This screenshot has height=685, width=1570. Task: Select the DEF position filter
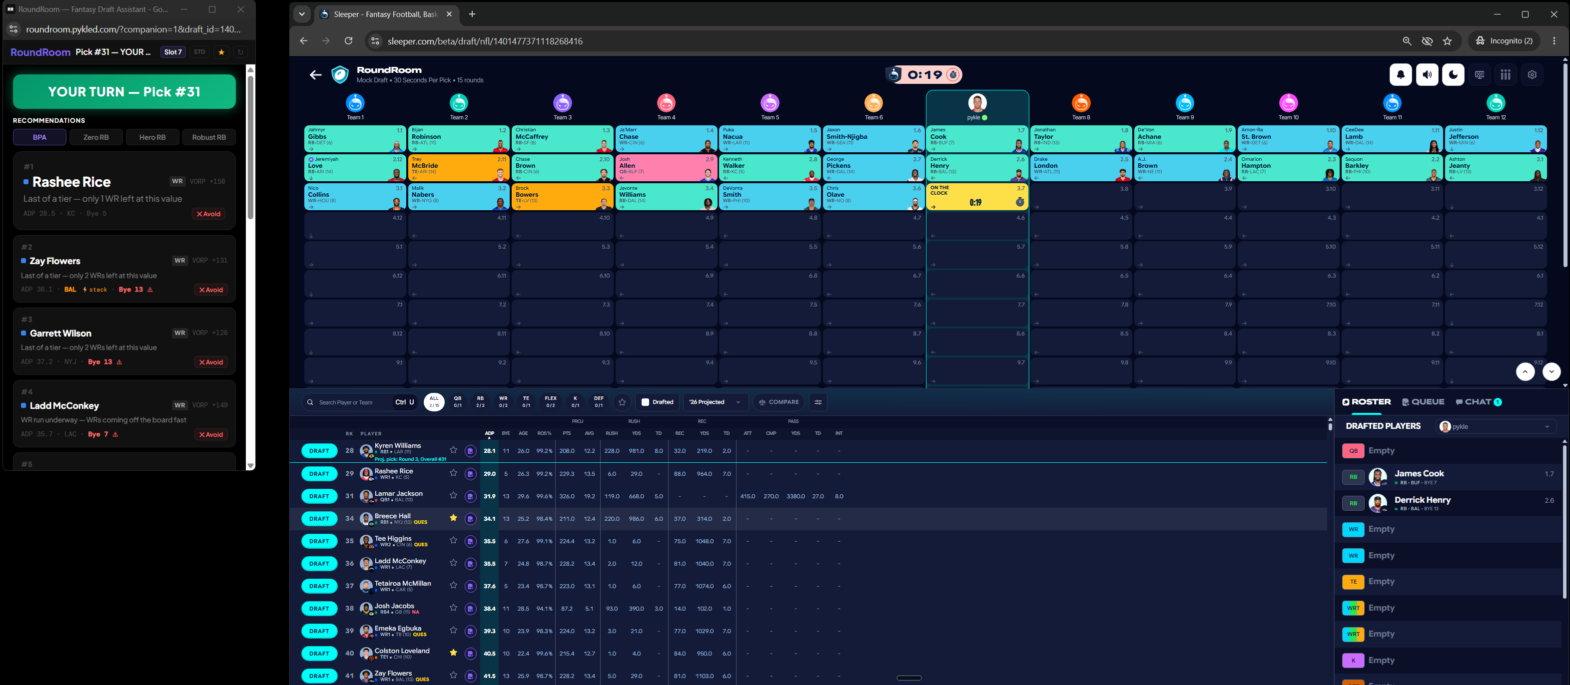[x=599, y=402]
